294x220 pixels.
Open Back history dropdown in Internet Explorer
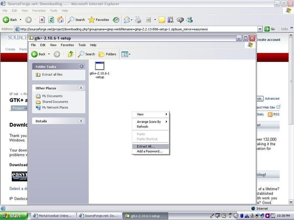(21, 20)
